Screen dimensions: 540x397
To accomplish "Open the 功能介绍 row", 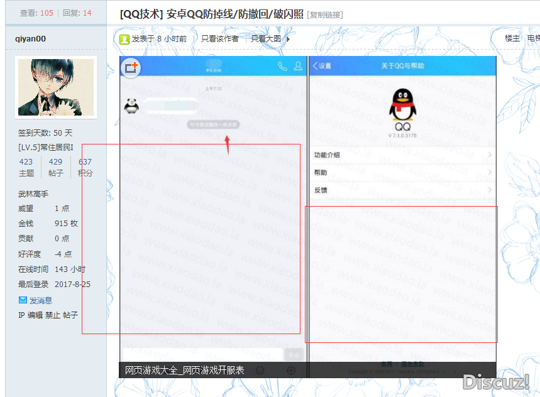I will click(x=402, y=155).
